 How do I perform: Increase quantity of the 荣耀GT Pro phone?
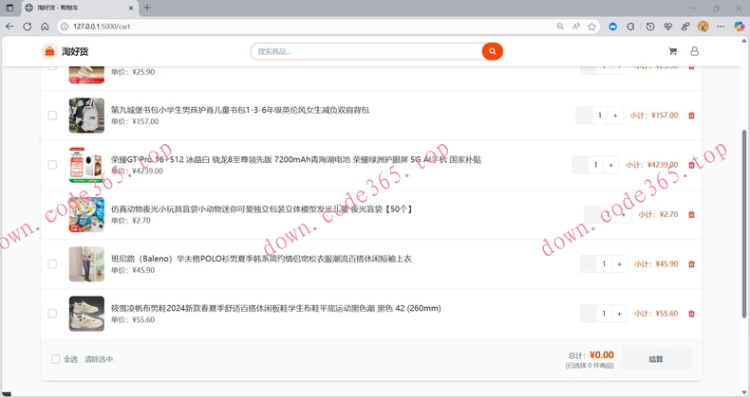pyautogui.click(x=610, y=165)
